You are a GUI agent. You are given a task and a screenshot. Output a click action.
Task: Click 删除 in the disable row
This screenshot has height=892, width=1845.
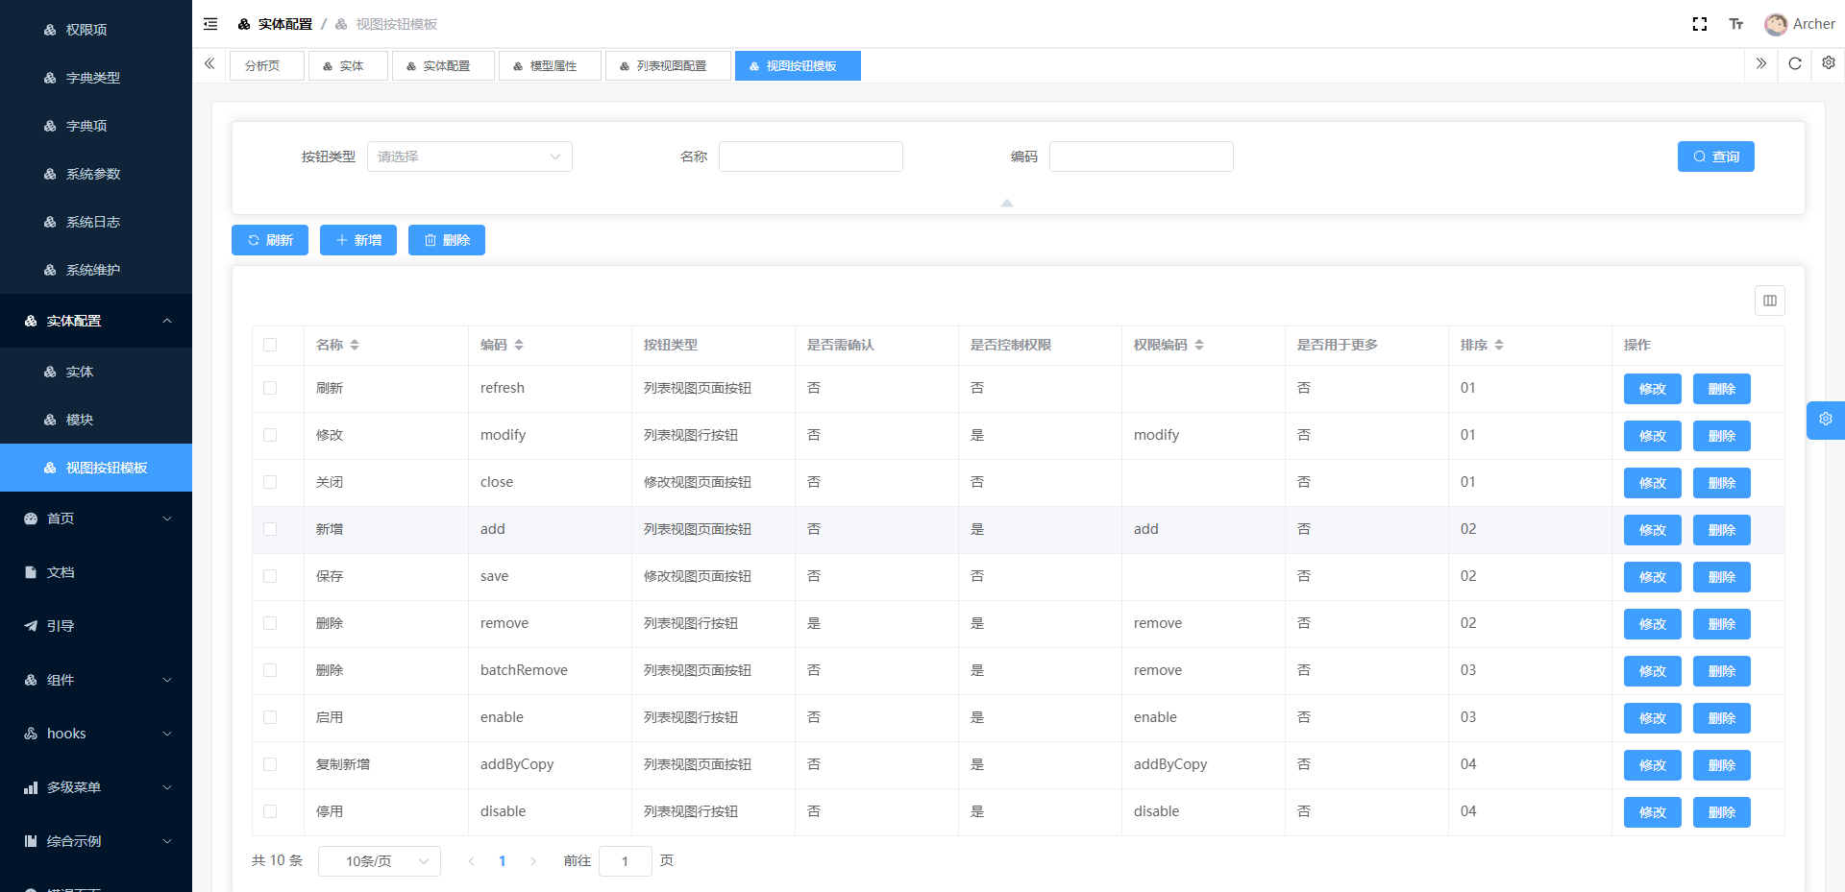coord(1722,812)
